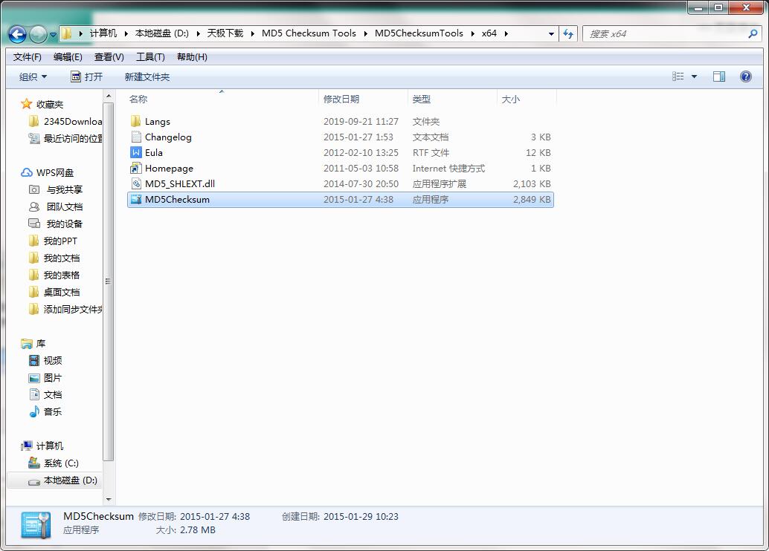Click the help question mark icon

point(745,76)
